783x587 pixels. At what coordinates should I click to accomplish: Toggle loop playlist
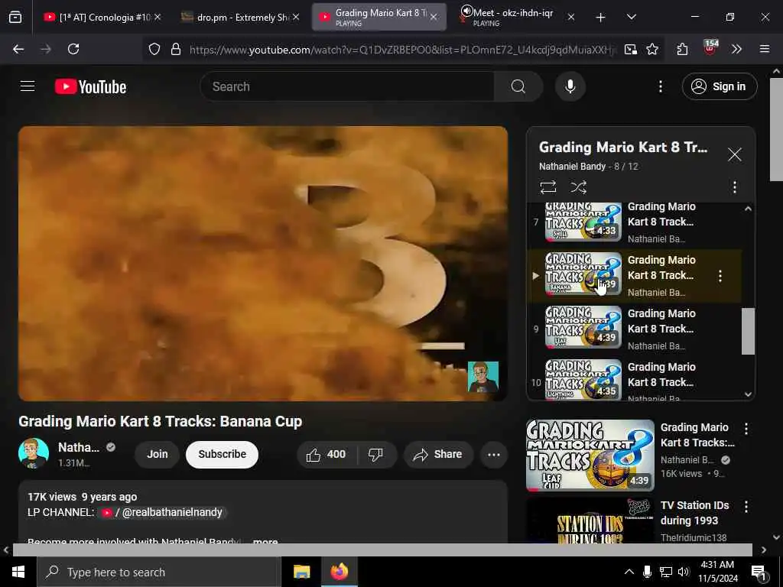[x=547, y=187]
